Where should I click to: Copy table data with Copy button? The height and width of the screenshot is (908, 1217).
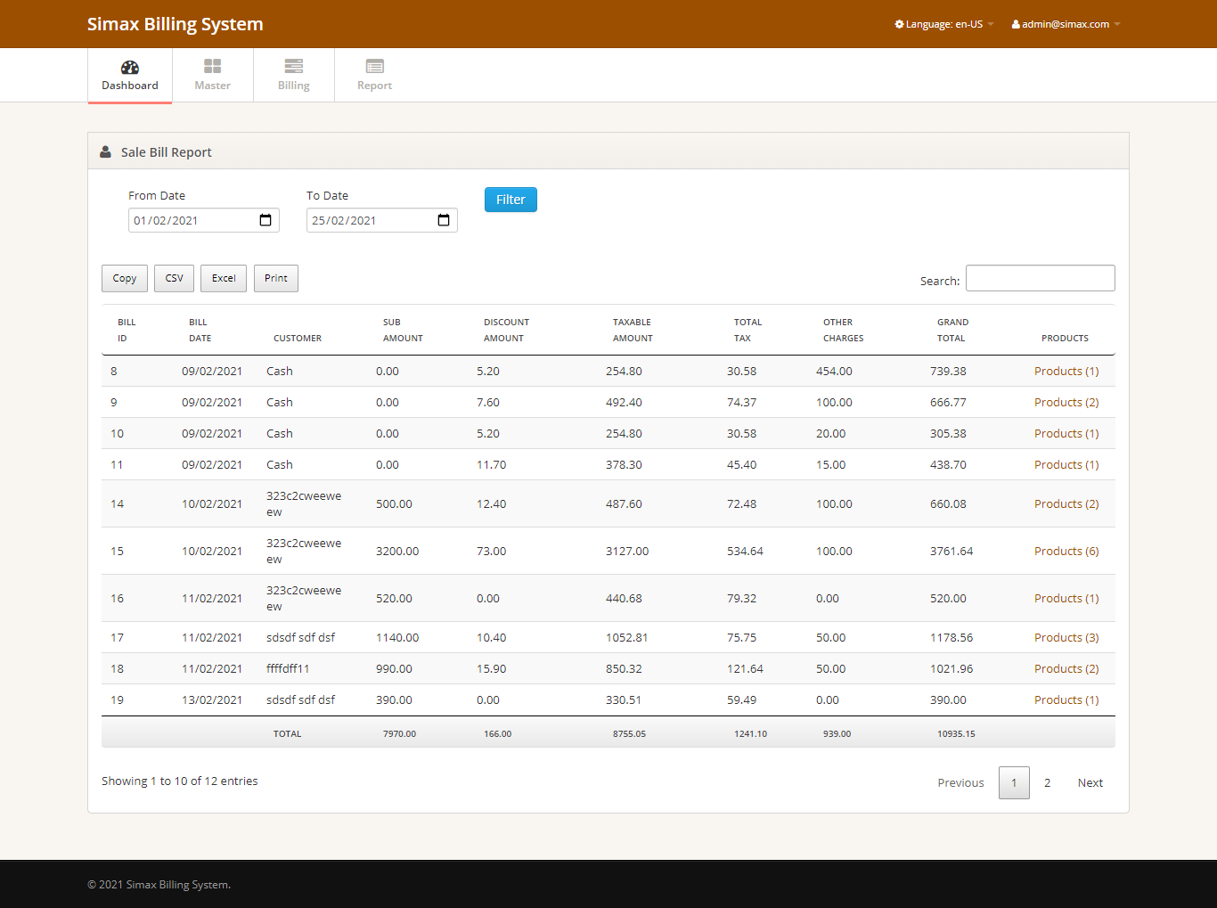point(125,278)
